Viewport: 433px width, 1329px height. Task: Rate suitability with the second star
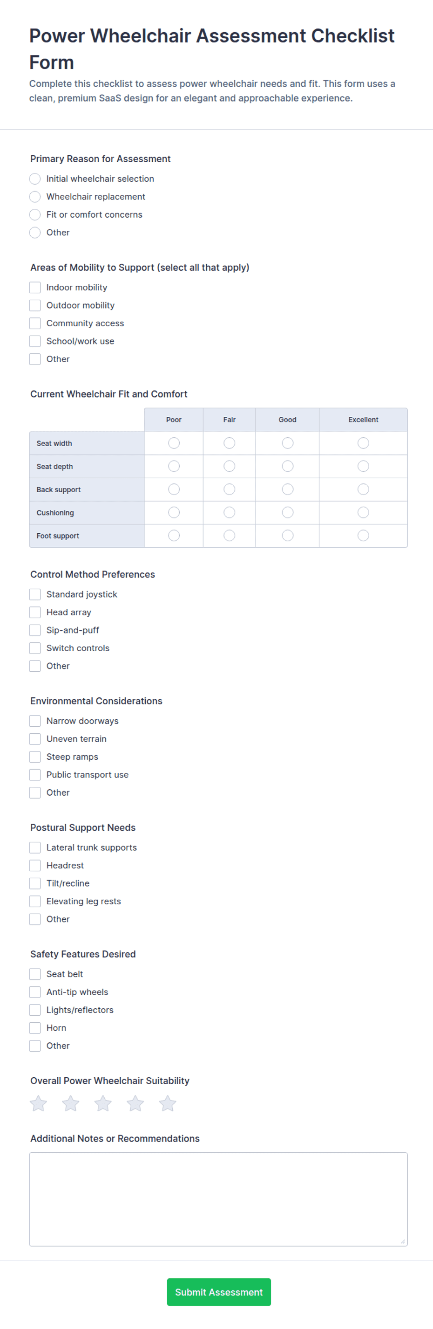coord(71,1103)
